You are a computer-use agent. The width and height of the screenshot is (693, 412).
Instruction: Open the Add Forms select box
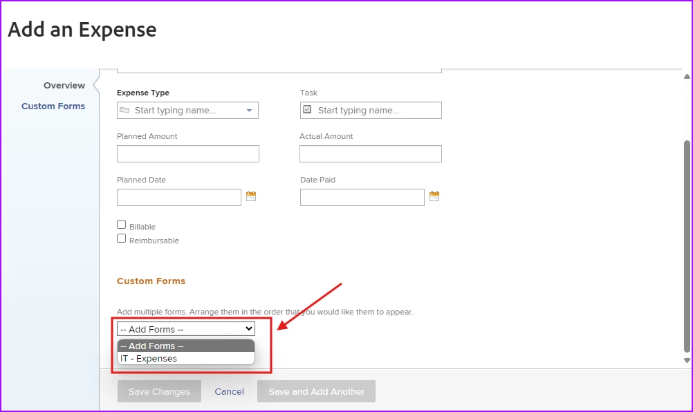186,329
